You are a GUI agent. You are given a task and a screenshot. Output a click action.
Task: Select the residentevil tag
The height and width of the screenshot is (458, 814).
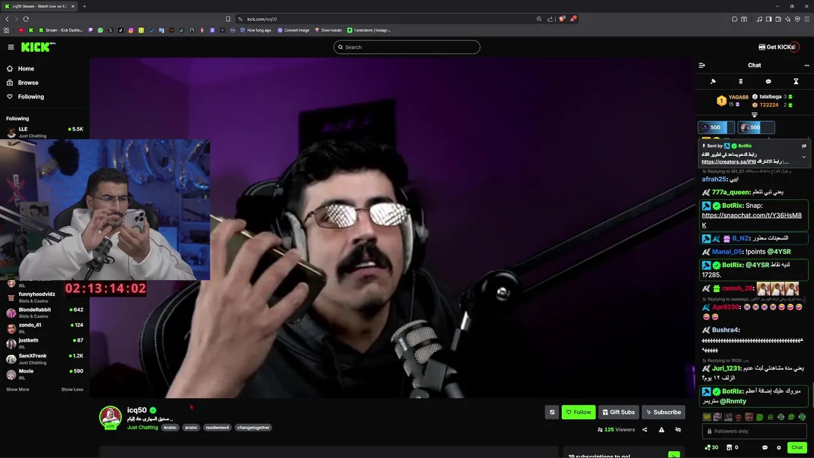click(218, 427)
